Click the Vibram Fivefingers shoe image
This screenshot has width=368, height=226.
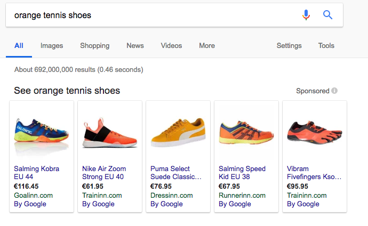tap(314, 133)
